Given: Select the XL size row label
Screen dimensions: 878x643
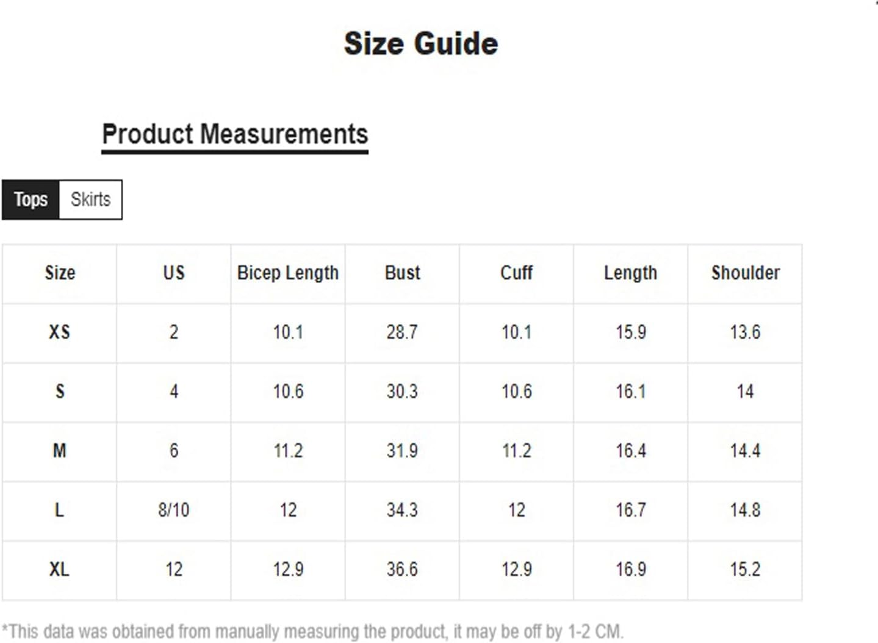Looking at the screenshot, I should click(59, 569).
